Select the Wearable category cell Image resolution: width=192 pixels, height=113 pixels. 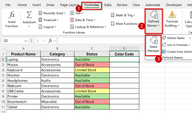[x=57, y=102]
